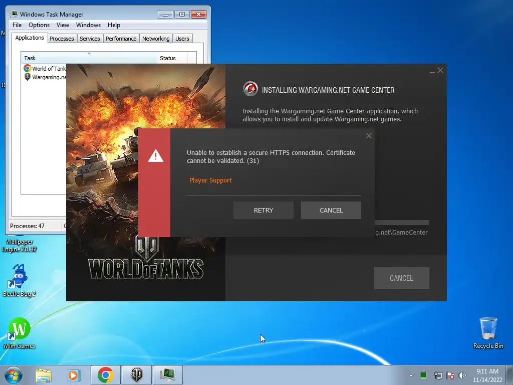This screenshot has width=513, height=385.
Task: Switch to the Performance tab
Action: coord(121,39)
